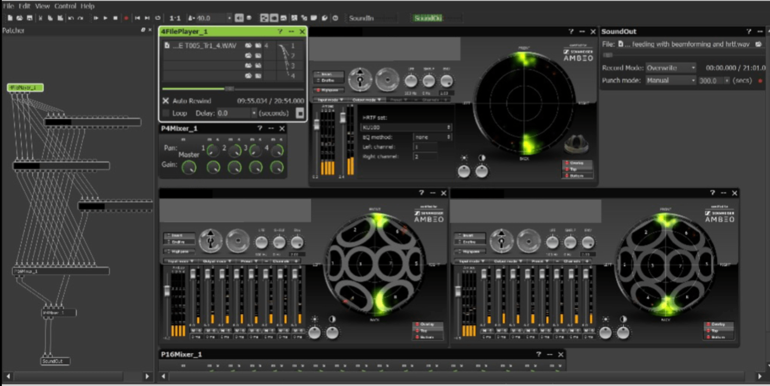This screenshot has height=386, width=770.
Task: Open the HRTF set KU100 dropdown
Action: point(406,127)
